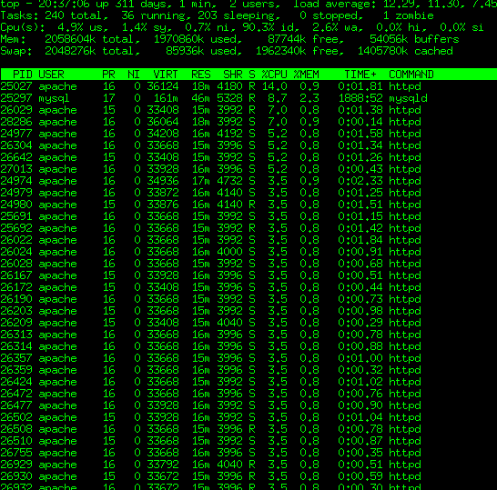Image resolution: width=497 pixels, height=490 pixels.
Task: Select PID 26508
Action: [16, 429]
